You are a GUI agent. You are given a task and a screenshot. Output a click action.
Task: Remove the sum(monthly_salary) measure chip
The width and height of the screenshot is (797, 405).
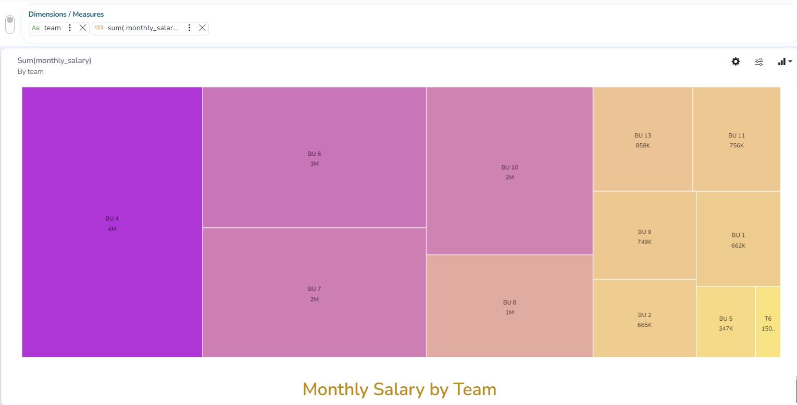[202, 28]
